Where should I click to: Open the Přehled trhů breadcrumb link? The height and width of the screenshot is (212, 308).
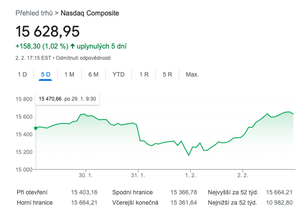34,13
